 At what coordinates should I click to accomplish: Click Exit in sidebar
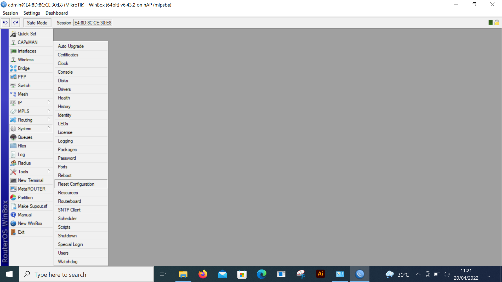click(x=31, y=232)
